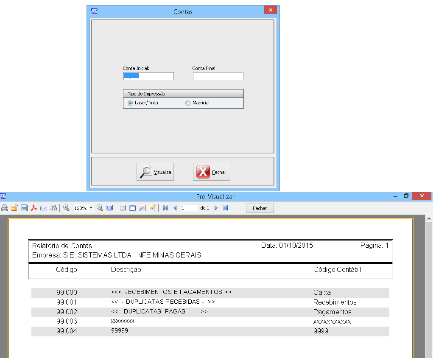Jump to the last page
This screenshot has height=358, width=436.
pyautogui.click(x=226, y=208)
